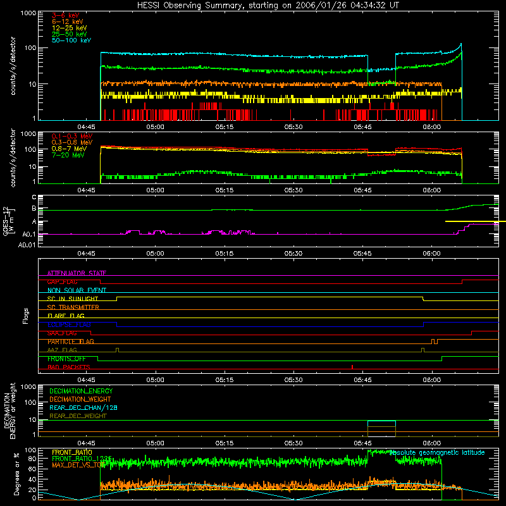Viewport: 506px width, 506px height.
Task: Pick the 25-50 keV legend label
Action: pyautogui.click(x=69, y=34)
